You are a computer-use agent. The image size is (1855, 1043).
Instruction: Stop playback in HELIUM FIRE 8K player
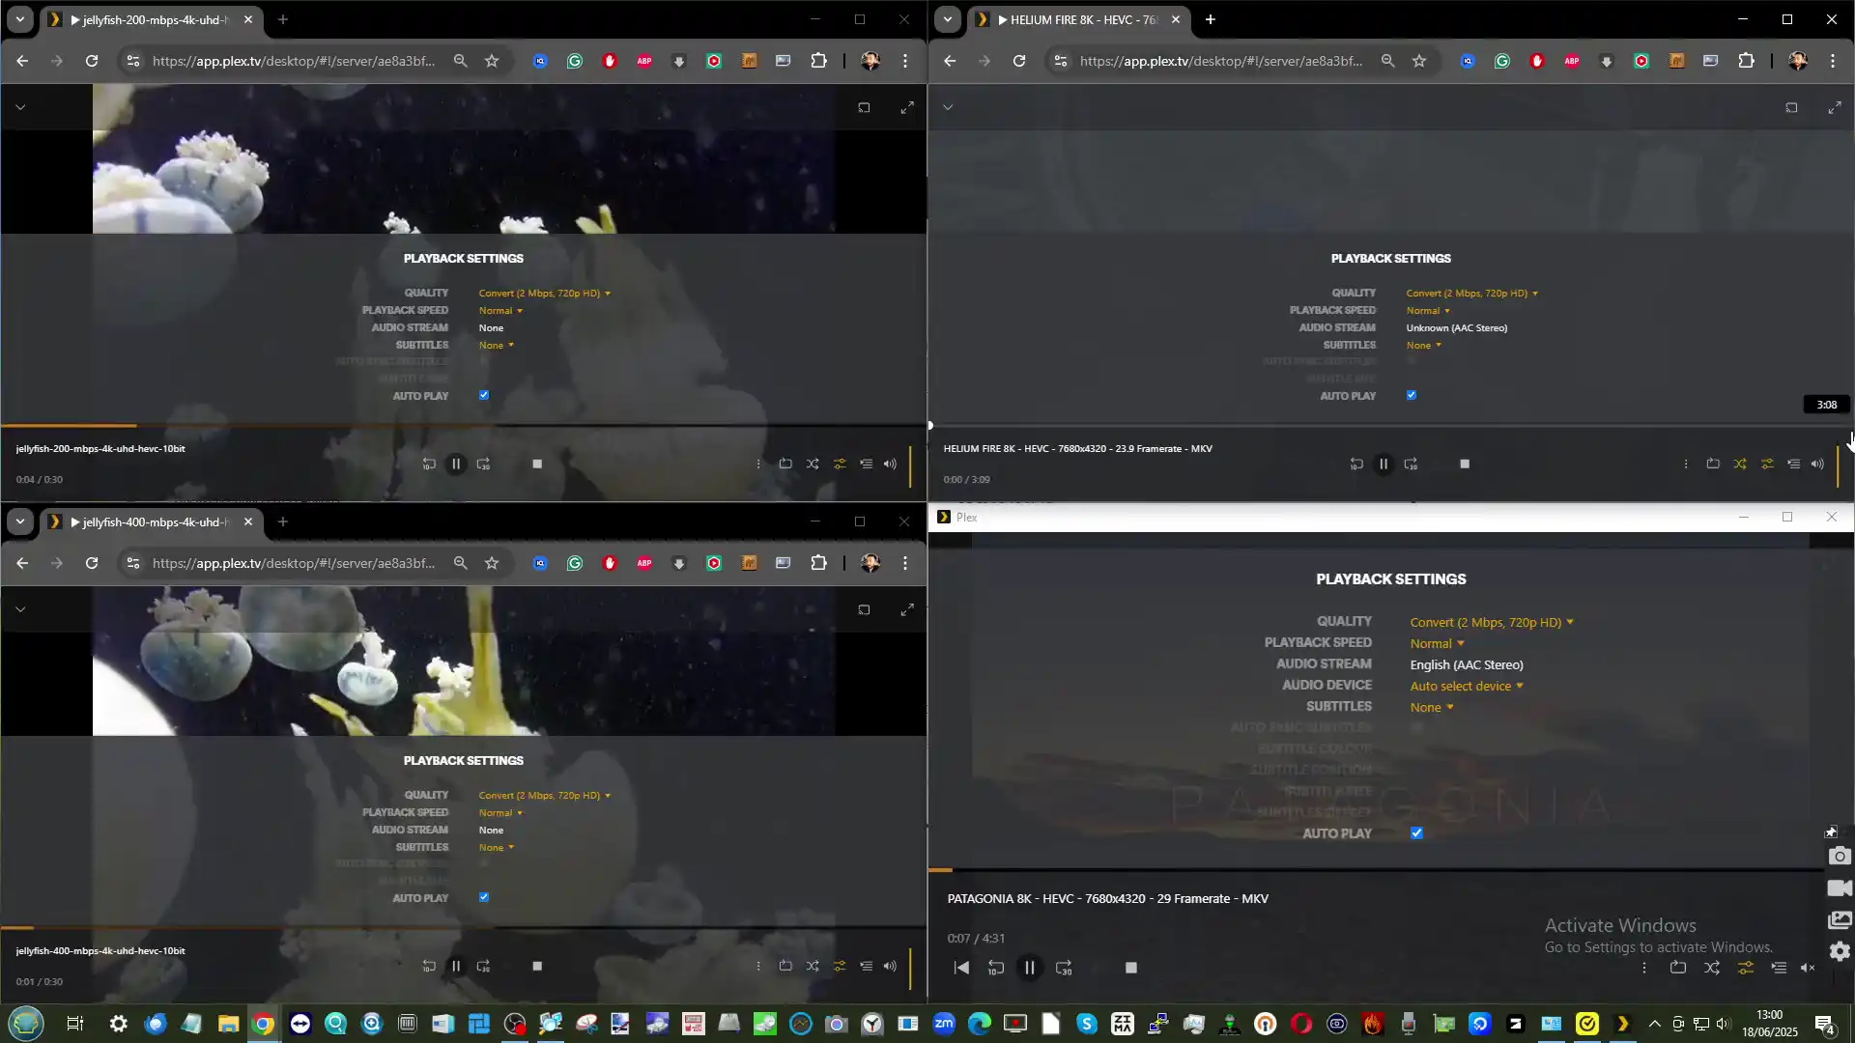[1465, 464]
